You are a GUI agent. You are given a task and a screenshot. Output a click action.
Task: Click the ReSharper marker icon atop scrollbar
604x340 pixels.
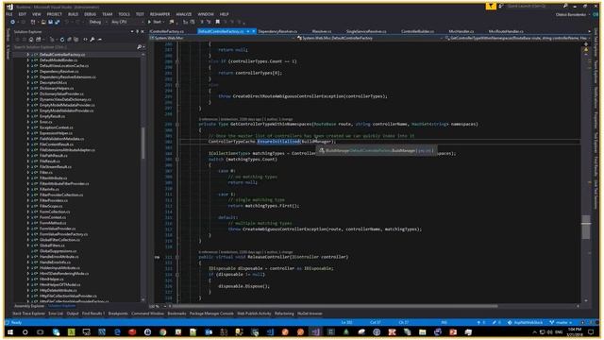(586, 50)
